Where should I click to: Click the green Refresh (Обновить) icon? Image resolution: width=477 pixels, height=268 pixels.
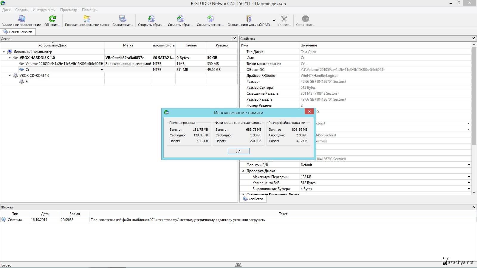click(52, 19)
